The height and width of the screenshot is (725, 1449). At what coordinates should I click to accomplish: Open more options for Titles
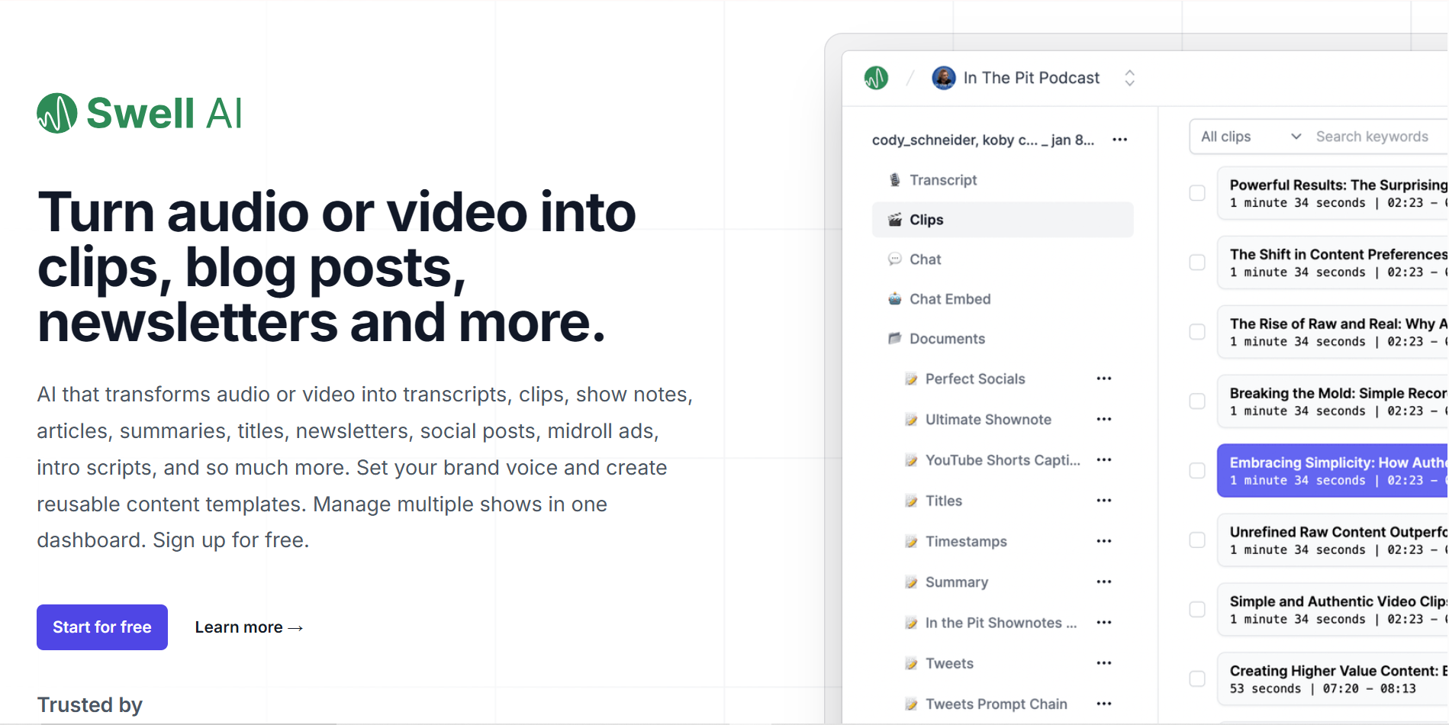[1104, 501]
